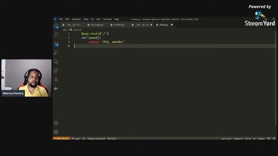278x156 pixels.
Task: Click the return keyword on line 3
Action: pyautogui.click(x=94, y=42)
